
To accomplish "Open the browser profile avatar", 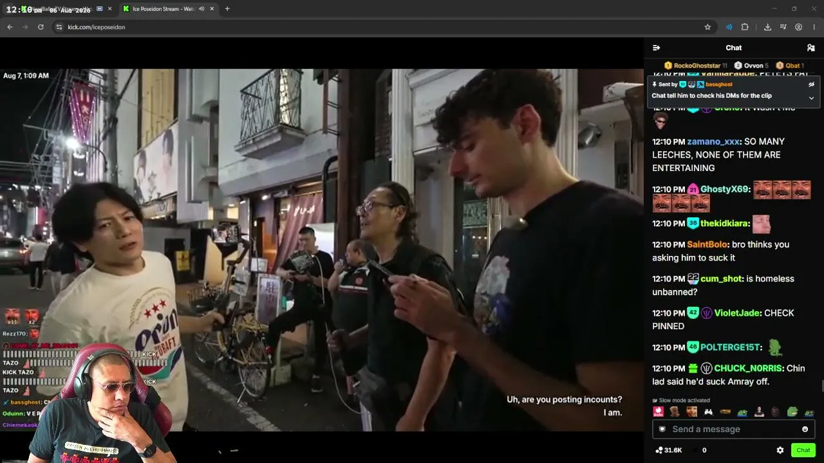I will tap(798, 27).
